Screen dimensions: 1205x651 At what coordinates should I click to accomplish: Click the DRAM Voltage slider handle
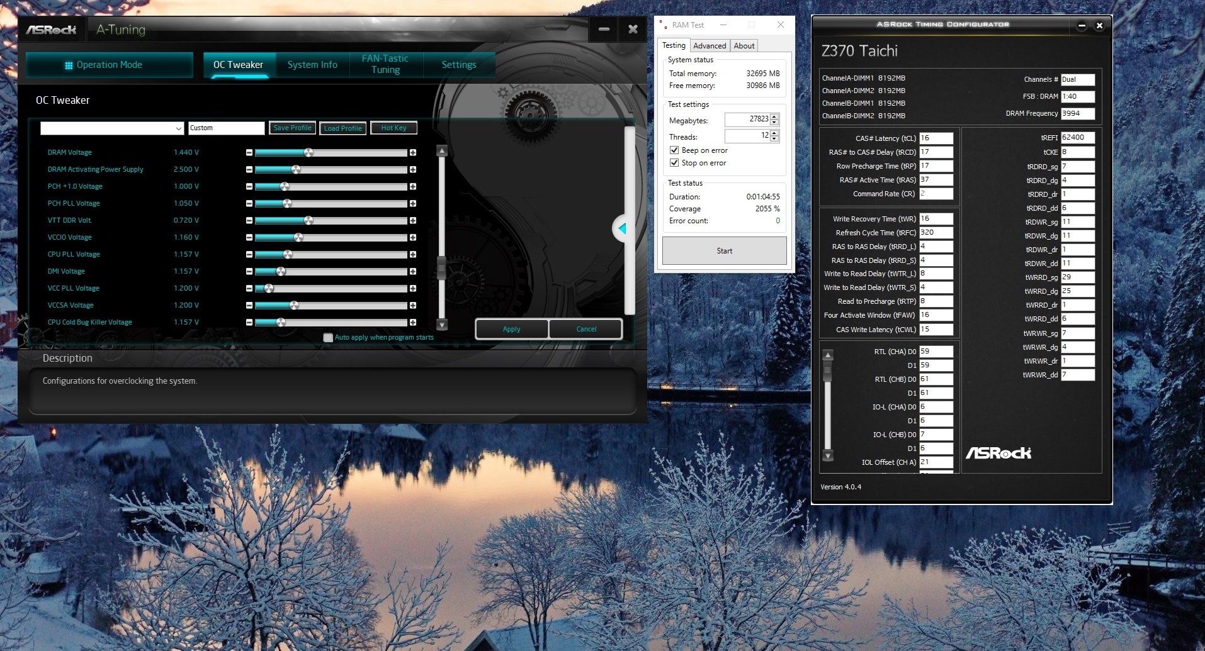coord(308,153)
